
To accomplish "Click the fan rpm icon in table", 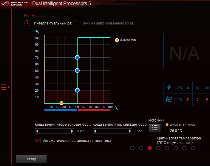I will coord(169,99).
